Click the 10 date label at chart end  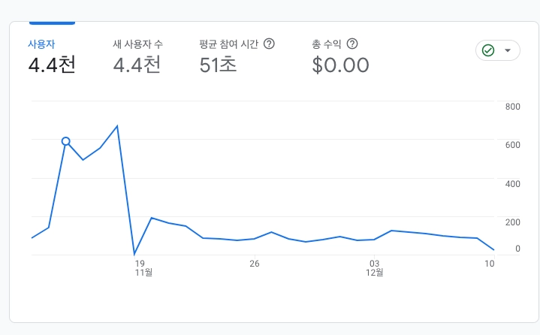489,263
